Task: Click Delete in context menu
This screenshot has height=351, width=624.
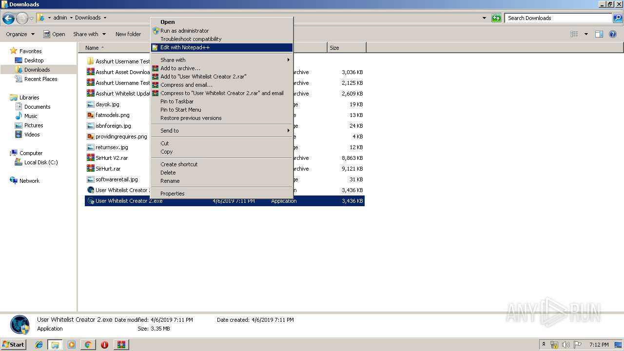Action: (222, 173)
